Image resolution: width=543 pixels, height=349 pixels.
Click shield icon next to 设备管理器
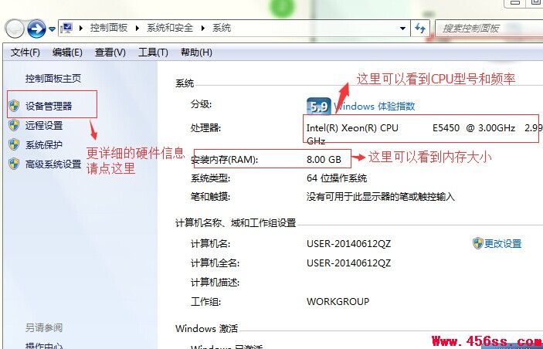pyautogui.click(x=14, y=106)
